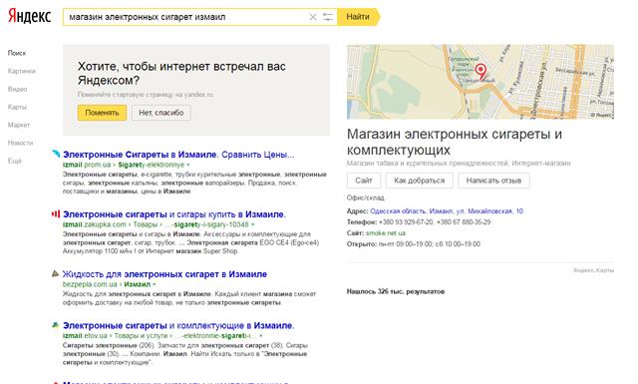
Task: Open the Новости section
Action: (x=20, y=143)
